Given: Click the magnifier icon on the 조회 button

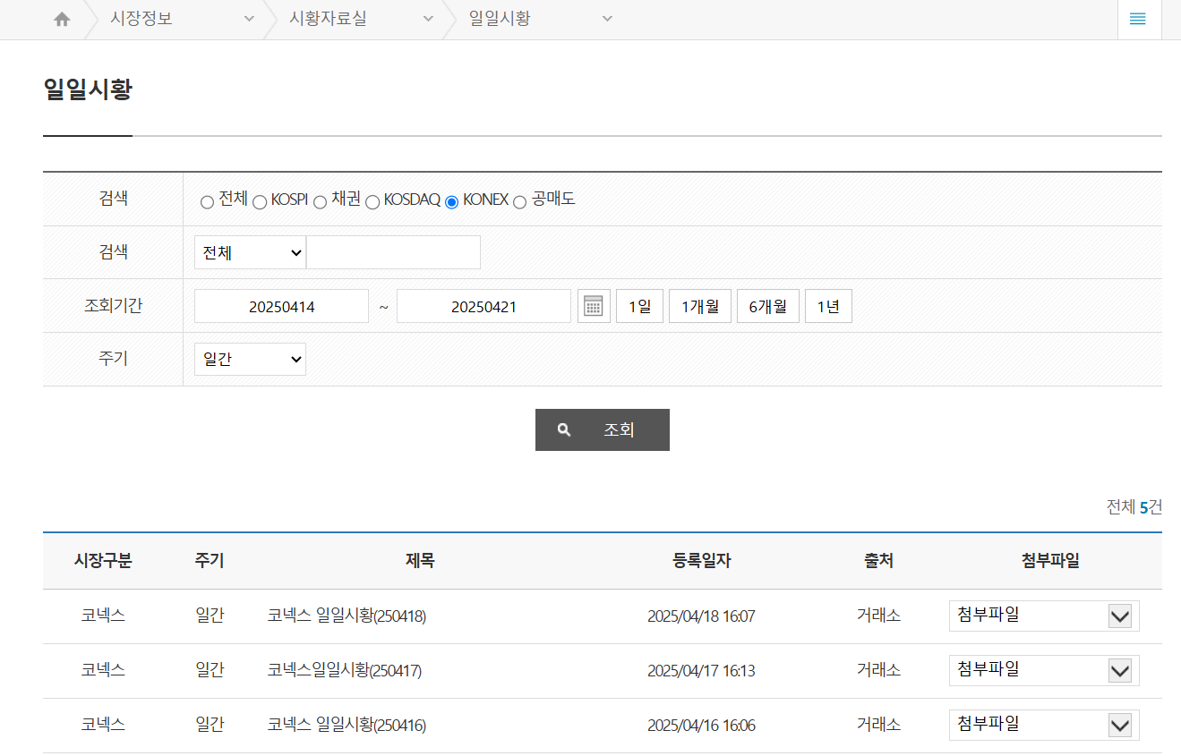Looking at the screenshot, I should pyautogui.click(x=563, y=429).
